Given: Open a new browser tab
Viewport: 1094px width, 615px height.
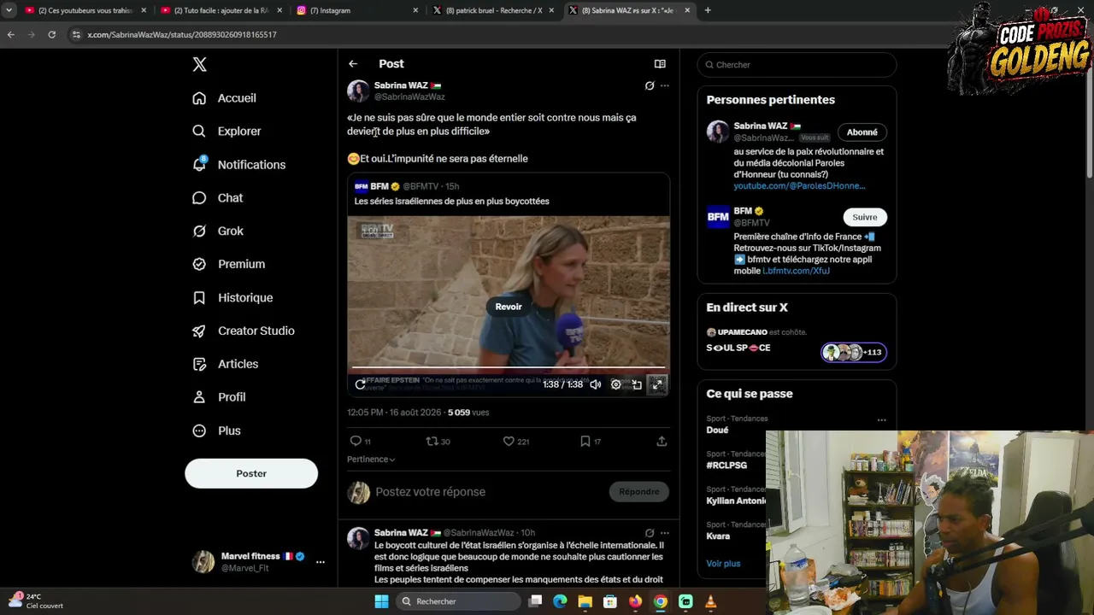Looking at the screenshot, I should pyautogui.click(x=708, y=10).
